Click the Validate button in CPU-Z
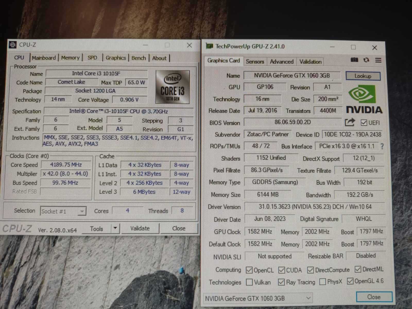 pyautogui.click(x=140, y=228)
